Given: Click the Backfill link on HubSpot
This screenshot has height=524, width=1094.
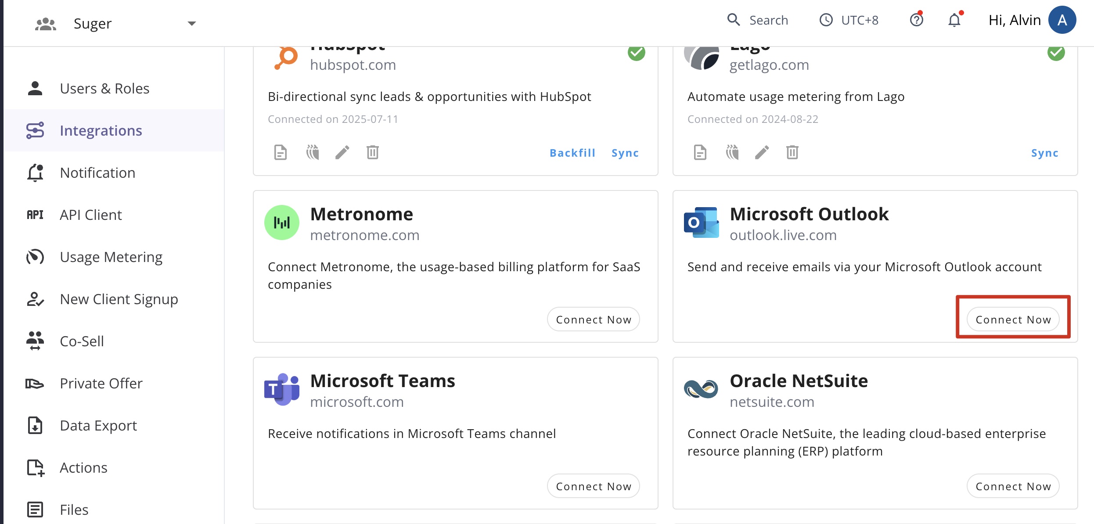Looking at the screenshot, I should pyautogui.click(x=572, y=153).
